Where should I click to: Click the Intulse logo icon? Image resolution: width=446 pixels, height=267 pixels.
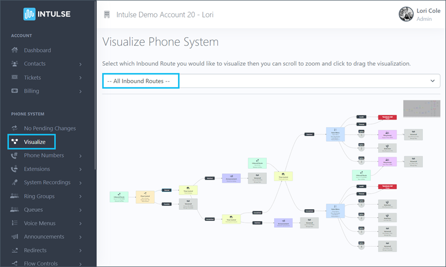pos(29,14)
